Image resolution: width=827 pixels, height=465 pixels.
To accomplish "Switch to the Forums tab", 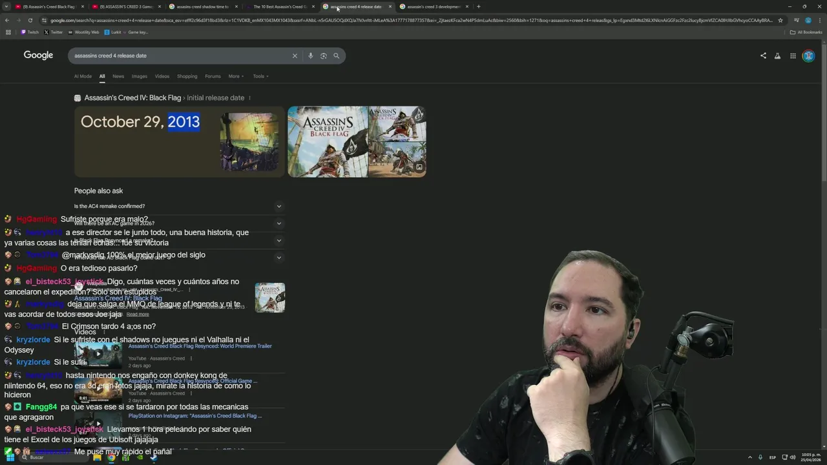I will click(x=213, y=76).
